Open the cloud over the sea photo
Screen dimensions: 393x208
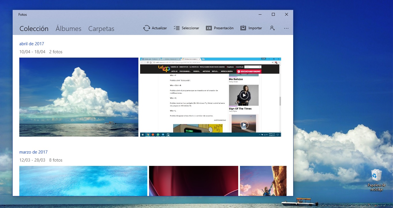tap(79, 97)
